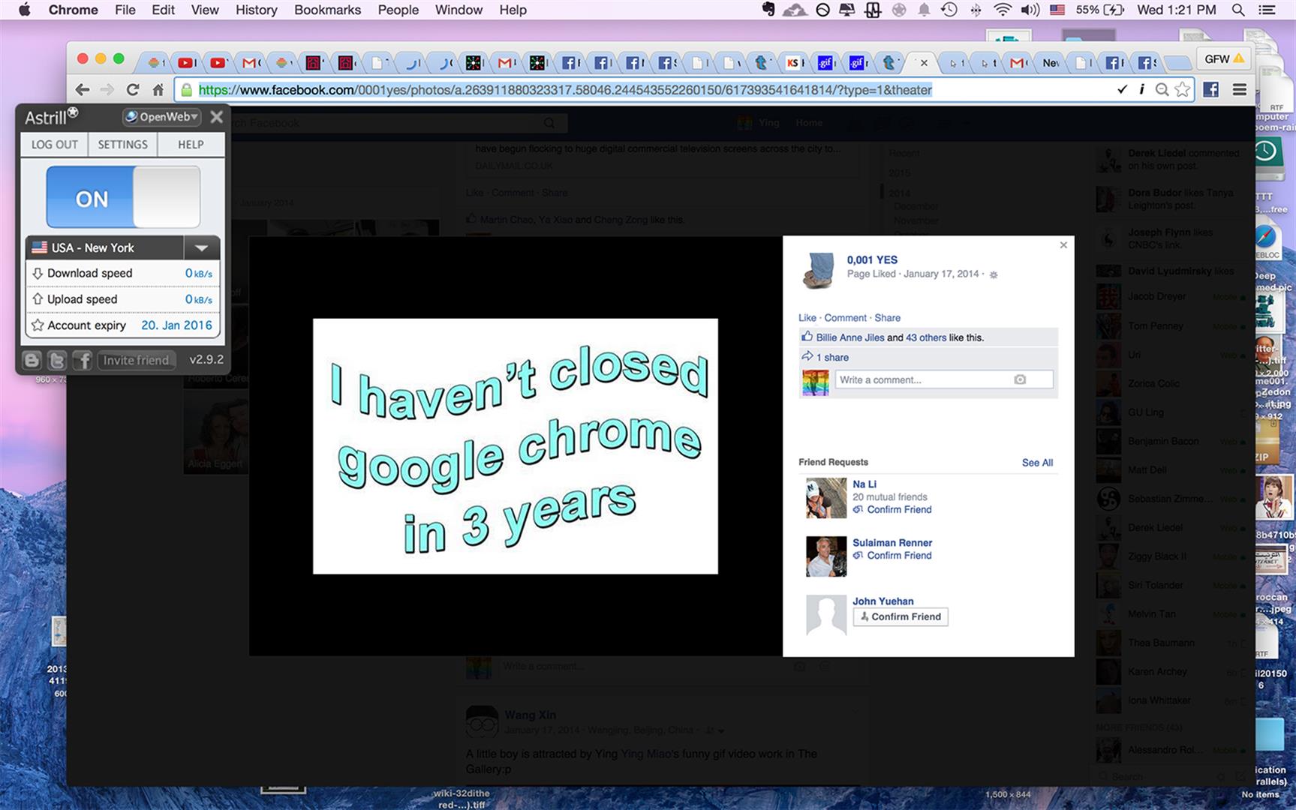Screen dimensions: 1296x810
Task: Toggle the Astrill VPN ON switch
Action: click(x=123, y=197)
